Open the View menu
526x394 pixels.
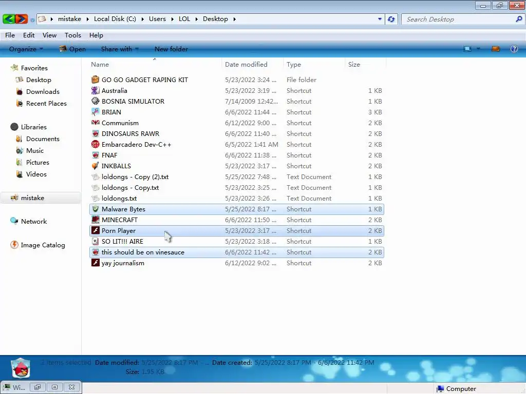point(49,35)
